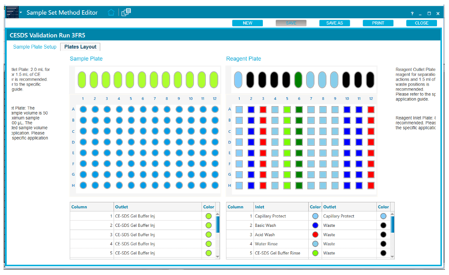Image resolution: width=449 pixels, height=275 pixels.
Task: Click sample plate row label E
Action: (73, 153)
